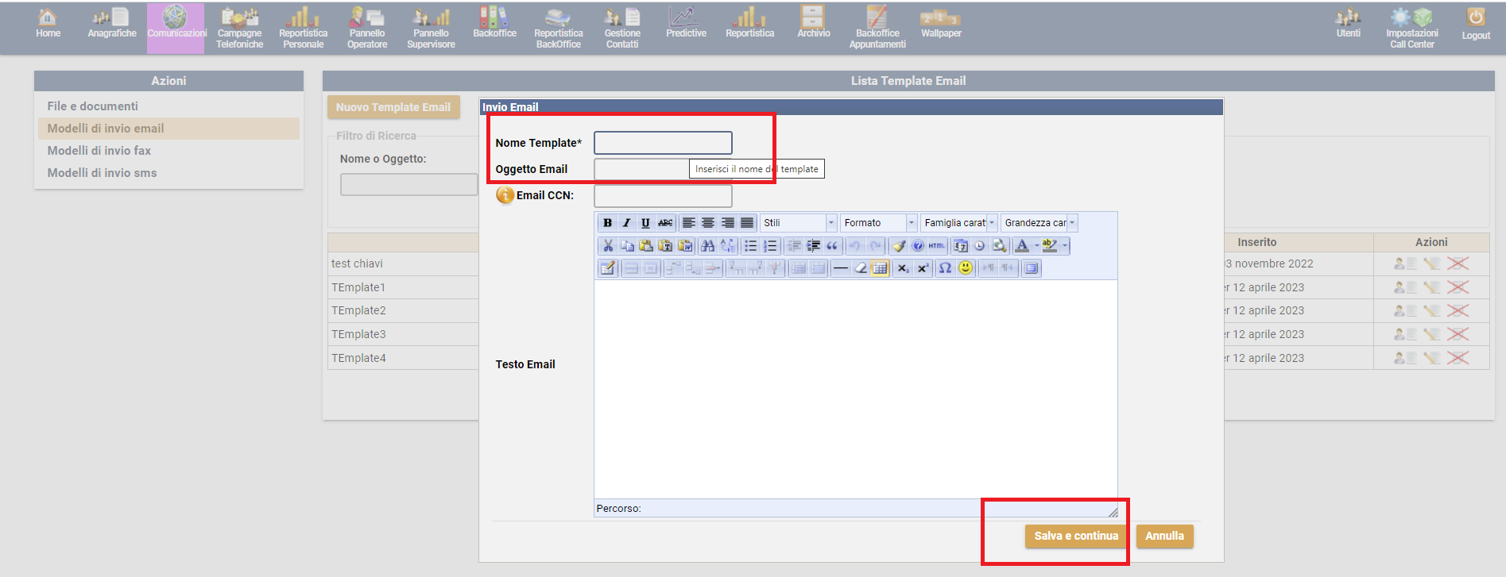1506x577 pixels.
Task: Toggle underline formatting in editor
Action: (x=645, y=223)
